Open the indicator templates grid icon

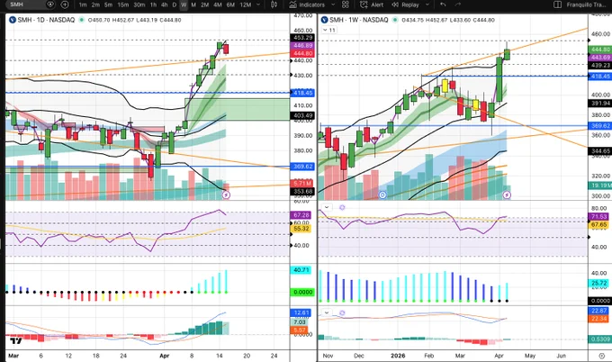tap(346, 5)
